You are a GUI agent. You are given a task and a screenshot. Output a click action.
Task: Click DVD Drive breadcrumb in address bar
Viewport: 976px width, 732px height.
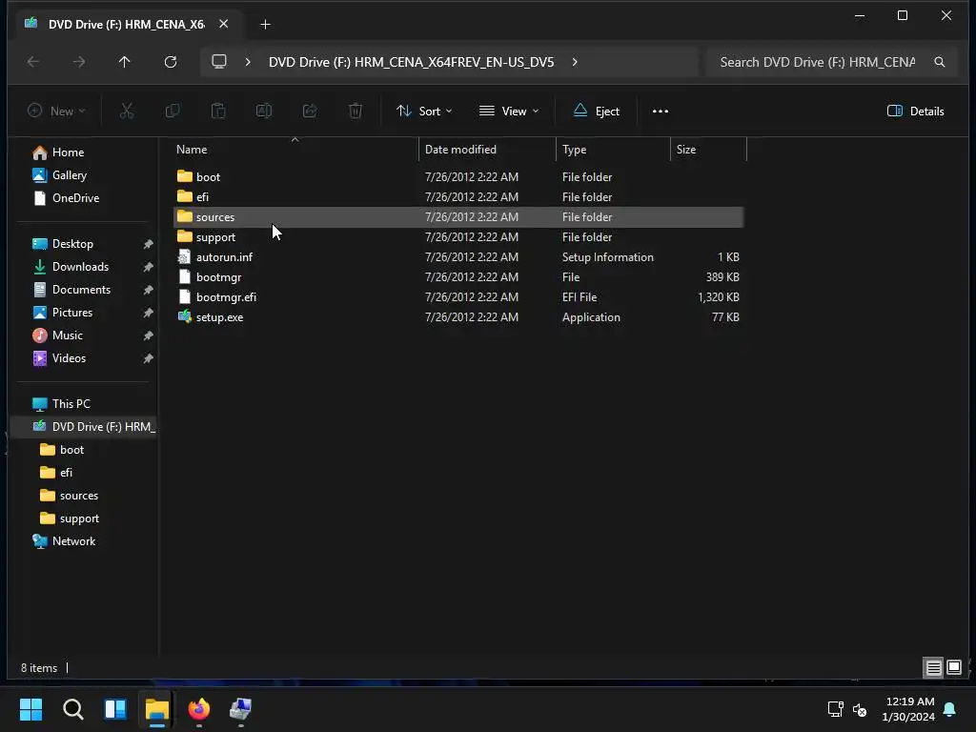(x=411, y=62)
